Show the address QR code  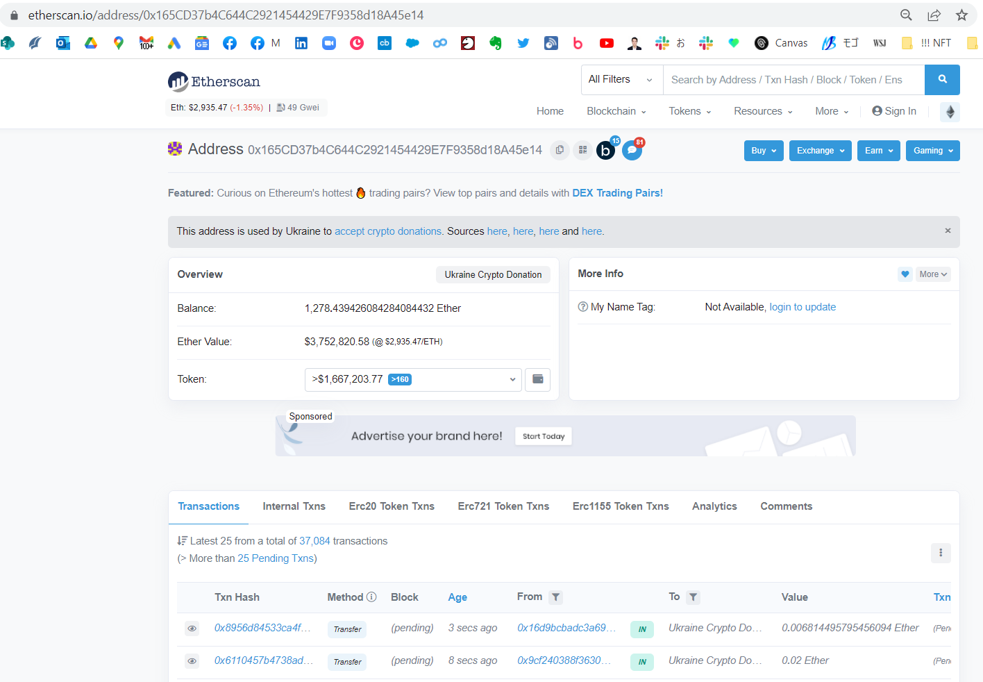point(582,150)
